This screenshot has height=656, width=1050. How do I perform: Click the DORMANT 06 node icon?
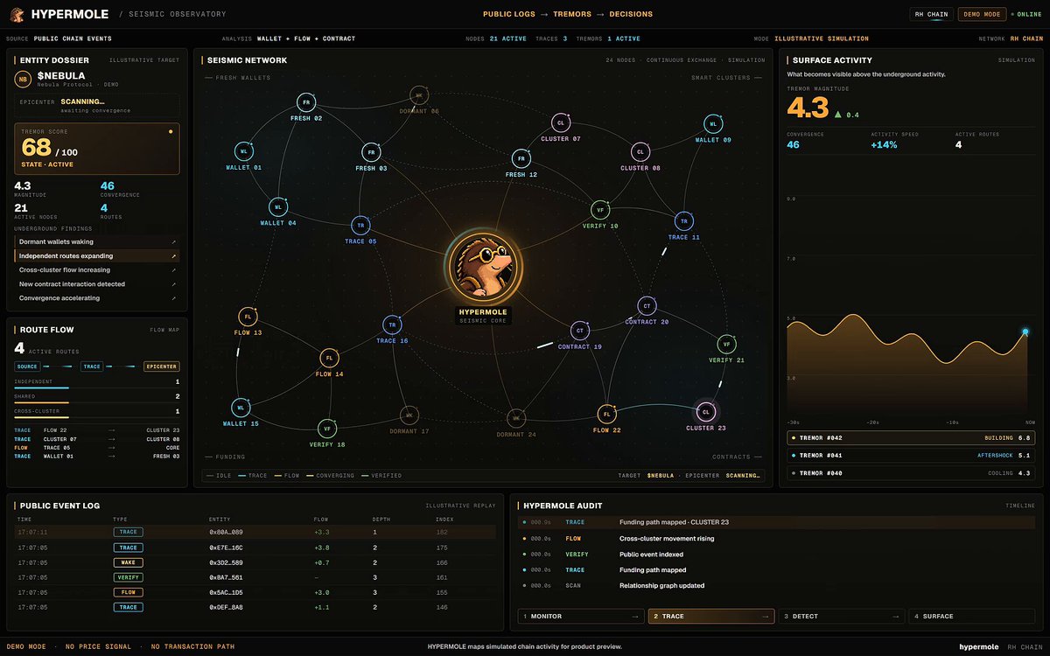(419, 95)
